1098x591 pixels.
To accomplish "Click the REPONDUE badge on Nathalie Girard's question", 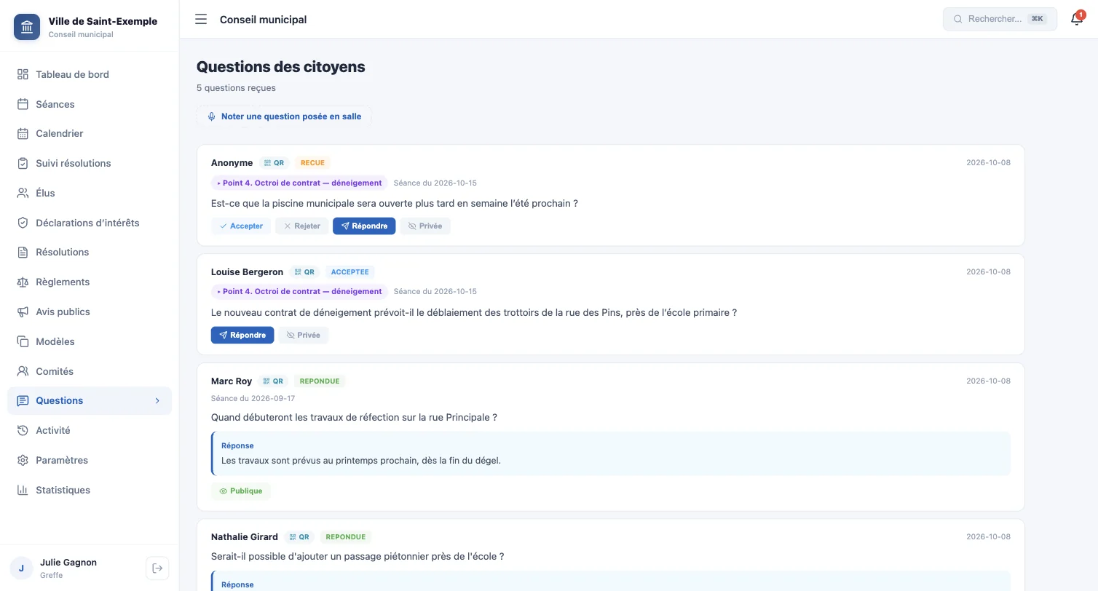I will (346, 536).
